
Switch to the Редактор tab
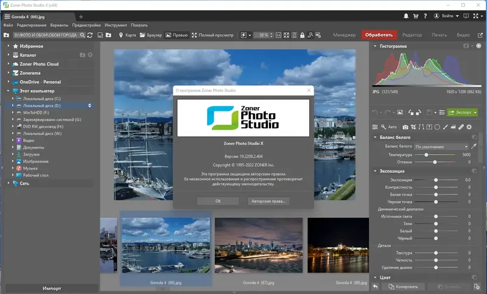[412, 35]
